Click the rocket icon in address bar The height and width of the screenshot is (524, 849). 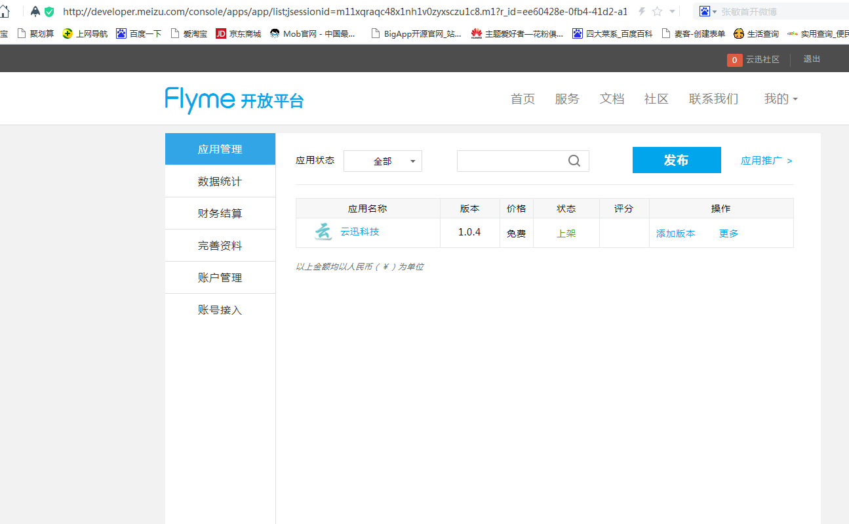click(x=35, y=11)
